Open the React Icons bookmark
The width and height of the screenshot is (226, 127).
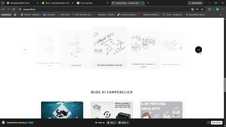click(63, 15)
